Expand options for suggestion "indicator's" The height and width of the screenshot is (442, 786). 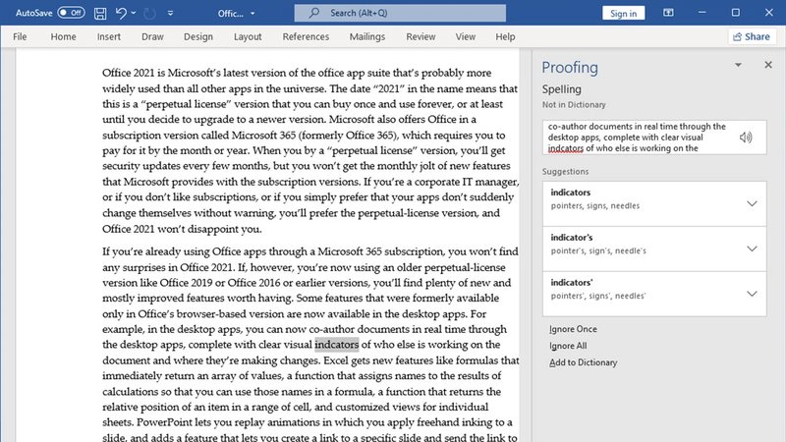point(752,249)
